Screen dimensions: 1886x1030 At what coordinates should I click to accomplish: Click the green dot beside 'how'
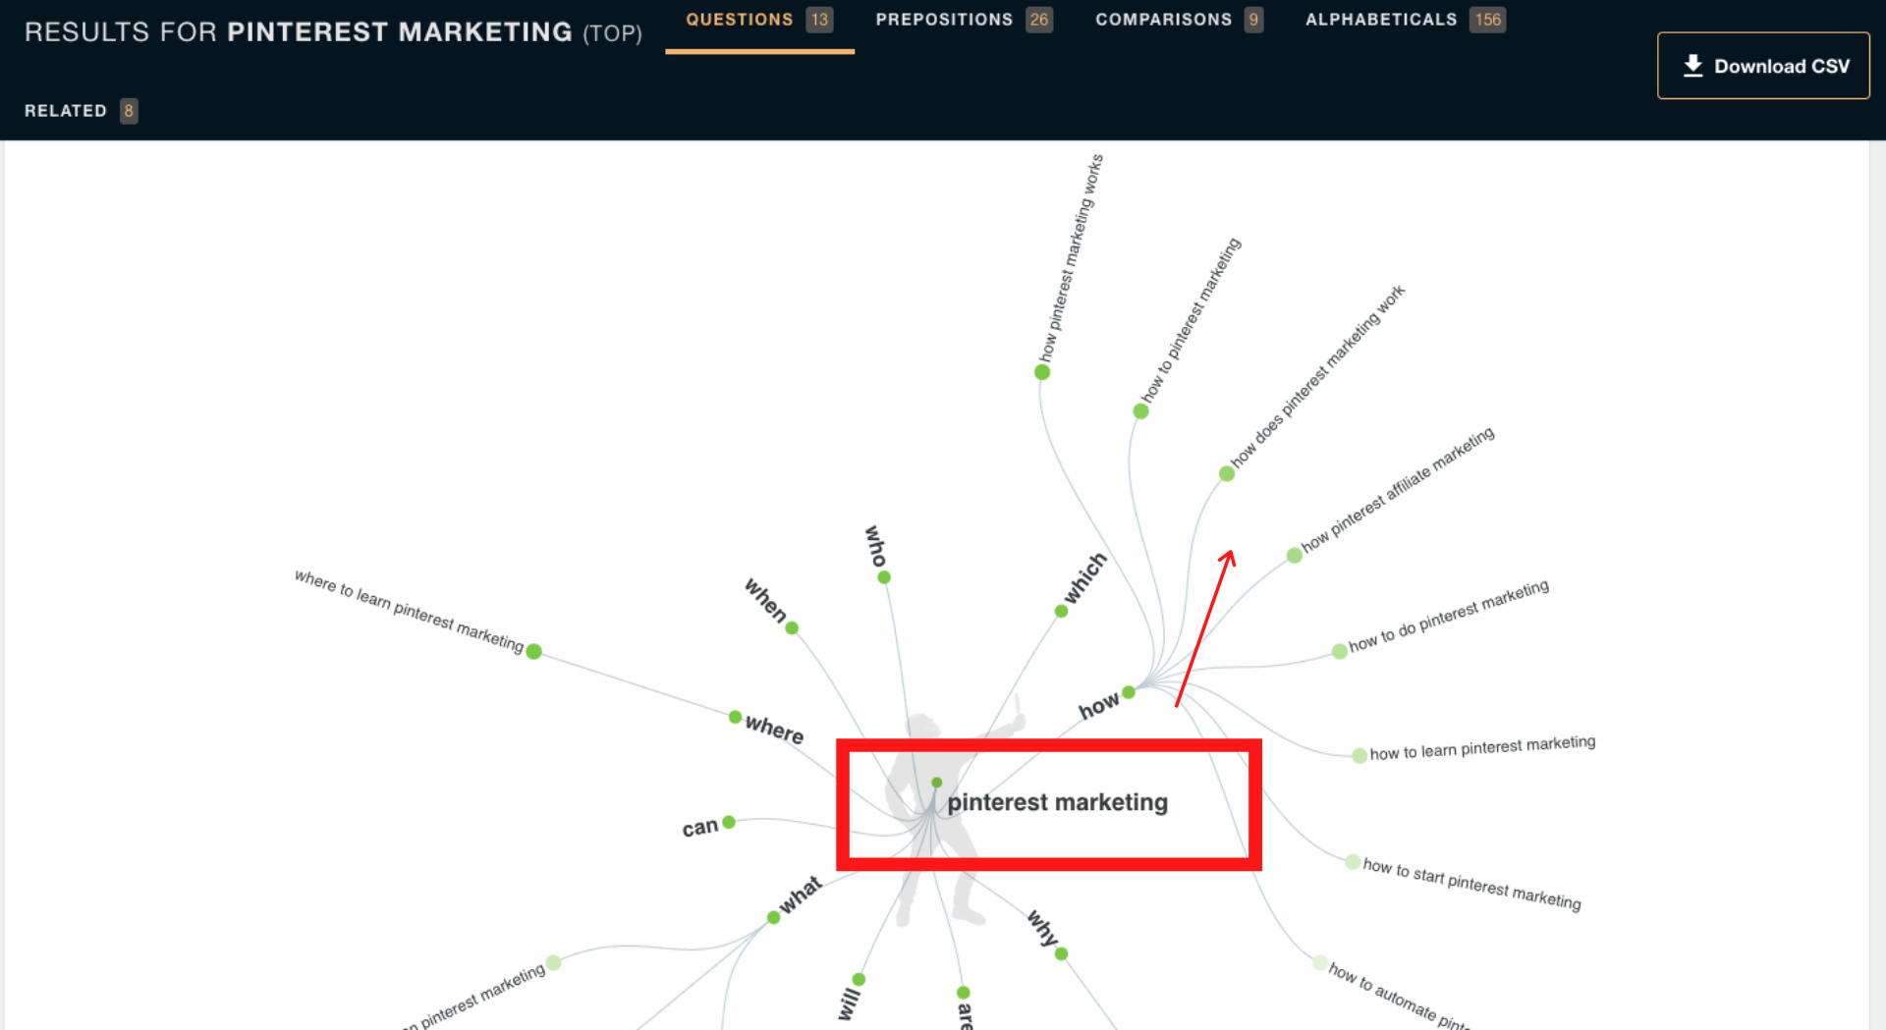[1129, 692]
